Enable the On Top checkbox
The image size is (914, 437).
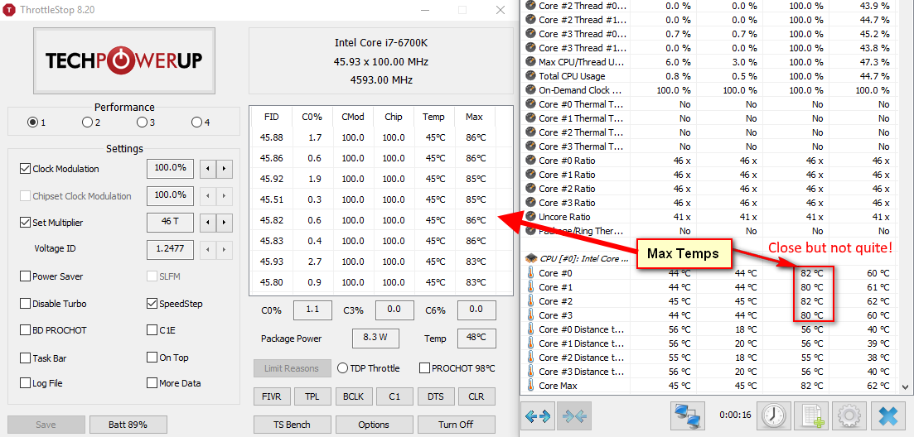coord(152,358)
